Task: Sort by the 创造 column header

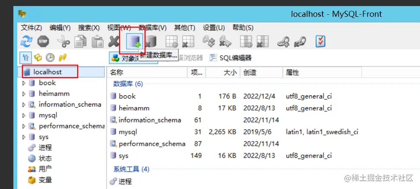Action: point(262,72)
